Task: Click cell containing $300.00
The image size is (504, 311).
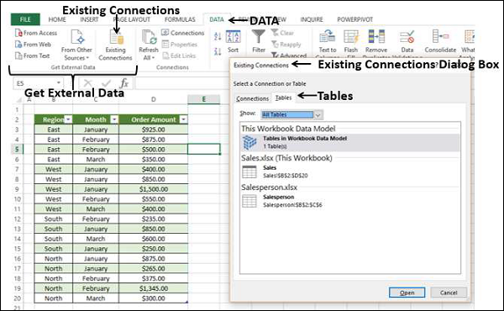Action: [x=154, y=298]
